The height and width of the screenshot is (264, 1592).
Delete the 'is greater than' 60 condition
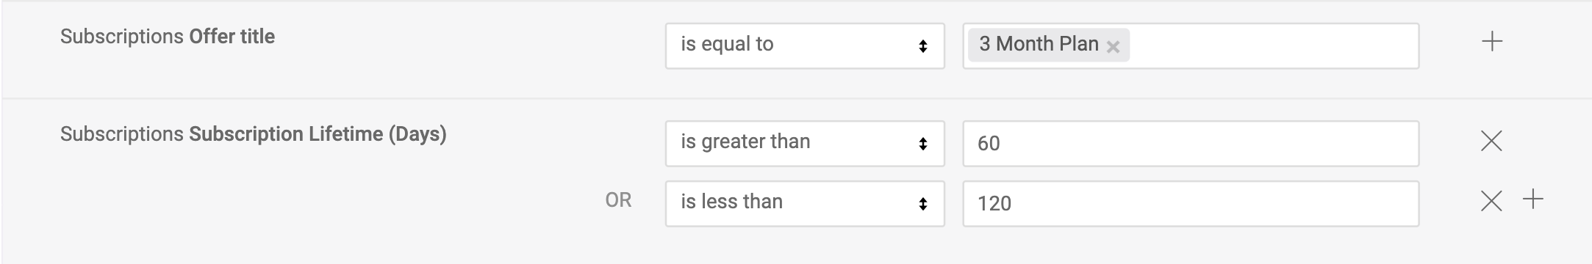pyautogui.click(x=1491, y=141)
